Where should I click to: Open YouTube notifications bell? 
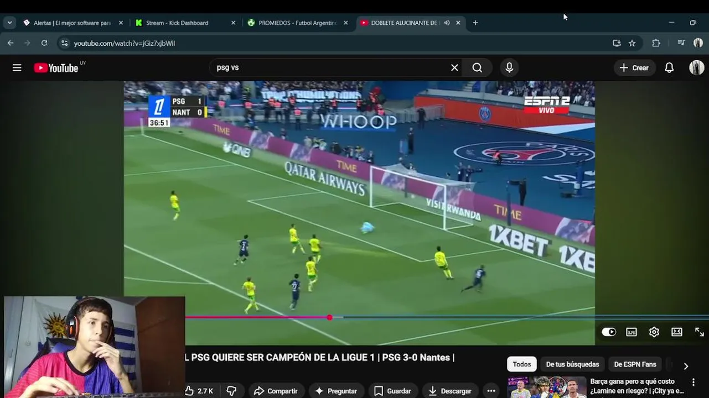pos(669,67)
